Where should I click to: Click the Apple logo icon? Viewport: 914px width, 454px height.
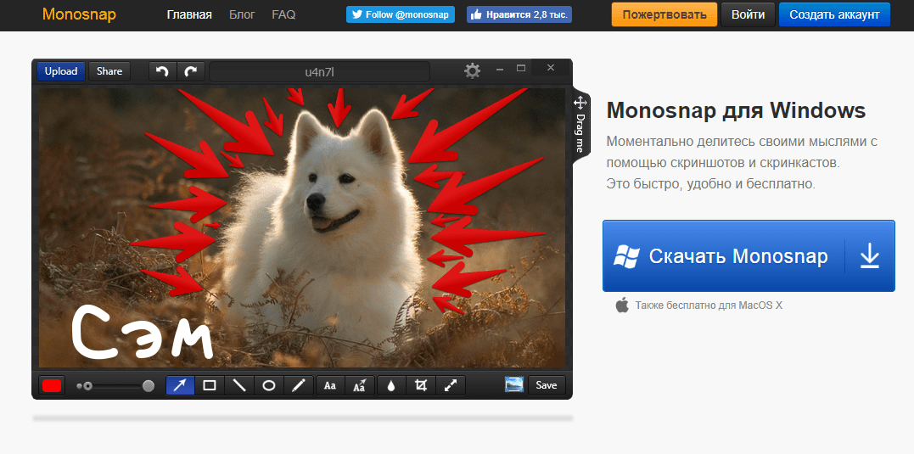coord(623,305)
